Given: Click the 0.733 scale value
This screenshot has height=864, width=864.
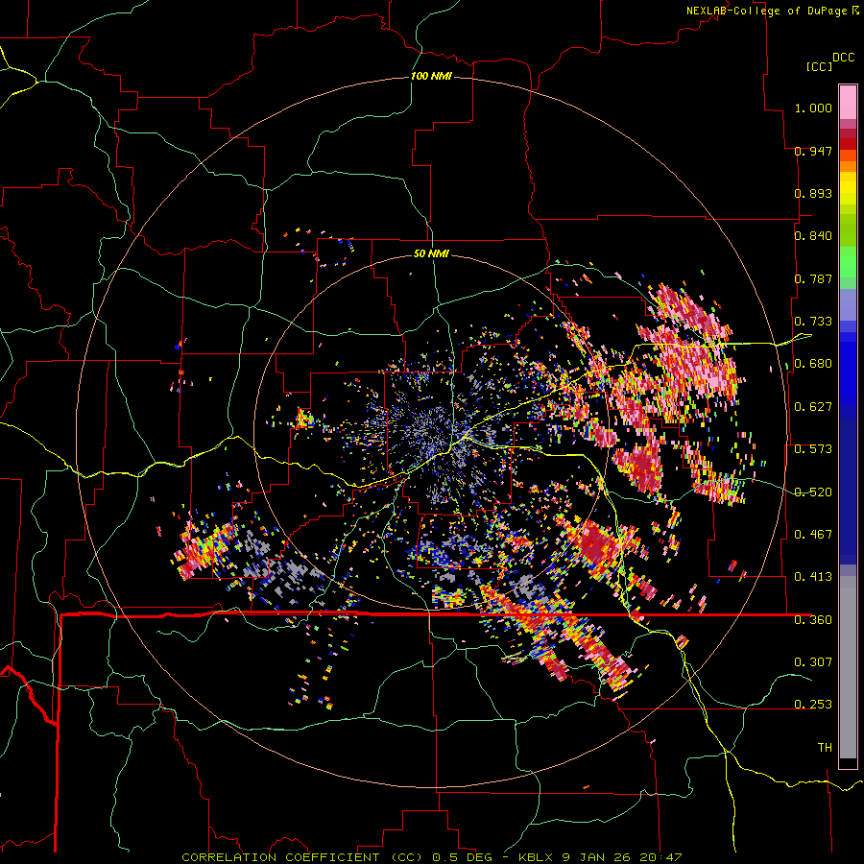Looking at the screenshot, I should click(813, 322).
